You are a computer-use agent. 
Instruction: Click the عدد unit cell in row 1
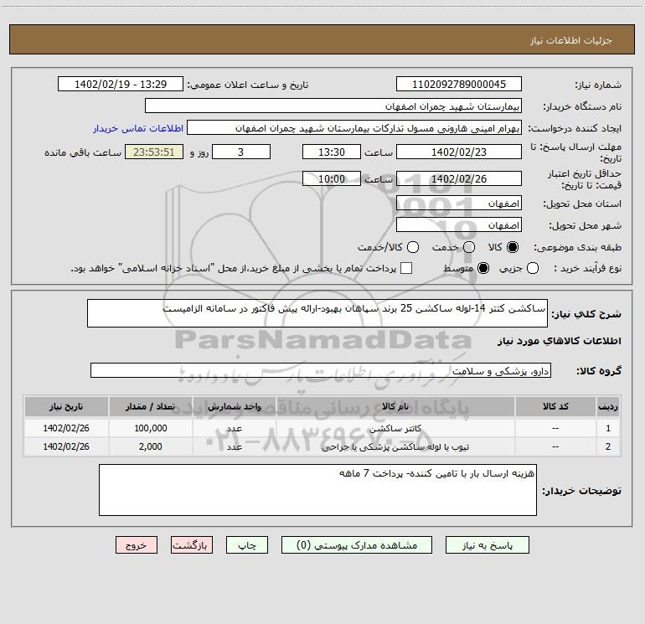click(x=234, y=428)
